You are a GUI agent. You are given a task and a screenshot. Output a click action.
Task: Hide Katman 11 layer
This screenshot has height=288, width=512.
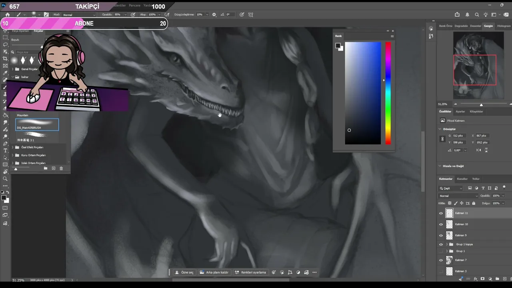[x=441, y=213]
